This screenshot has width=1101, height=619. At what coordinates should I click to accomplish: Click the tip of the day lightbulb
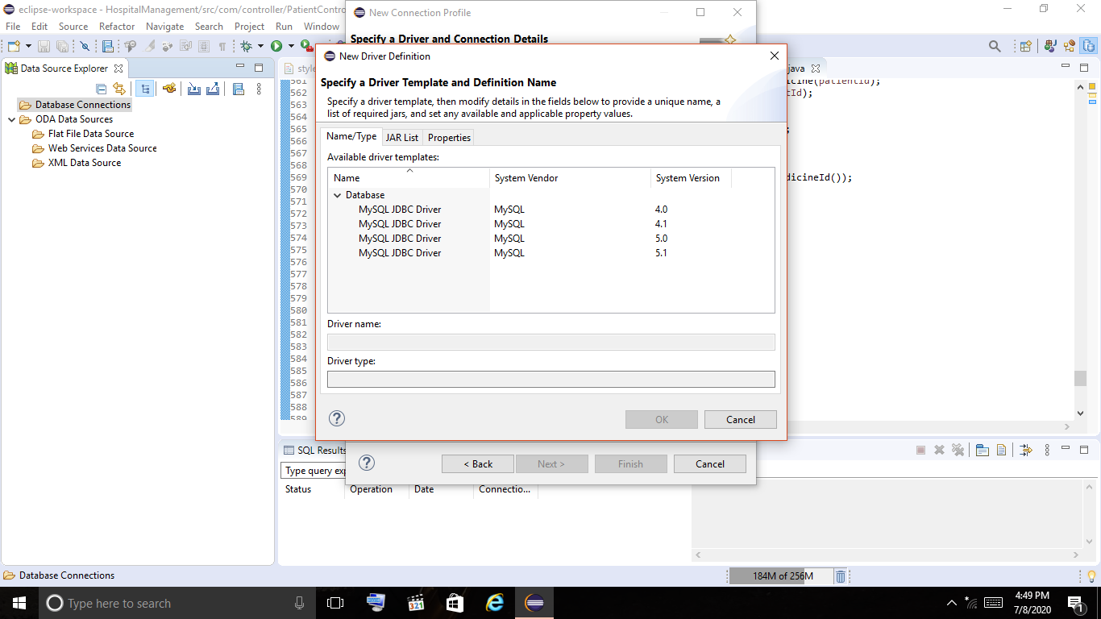(1091, 576)
